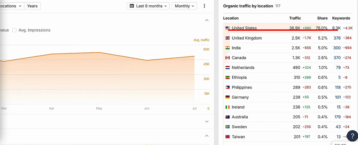
Task: Open Germany keywords count 101
Action: click(x=338, y=97)
